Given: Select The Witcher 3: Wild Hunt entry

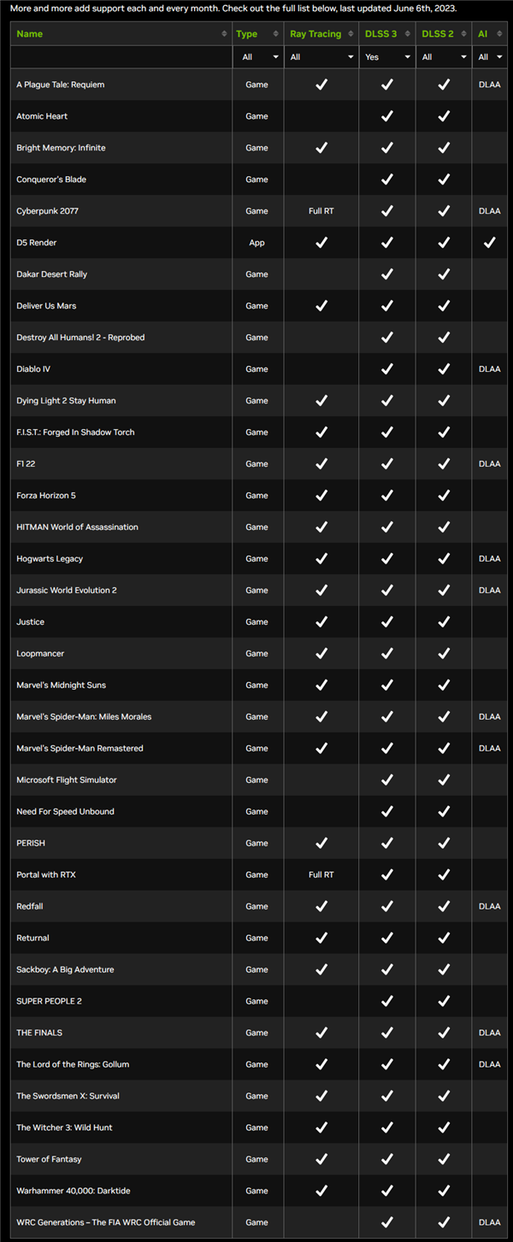Looking at the screenshot, I should pyautogui.click(x=64, y=1128).
